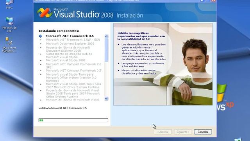250x141 pixels.
Task: Open SQL Server Management desktop shortcut
Action: [9, 45]
